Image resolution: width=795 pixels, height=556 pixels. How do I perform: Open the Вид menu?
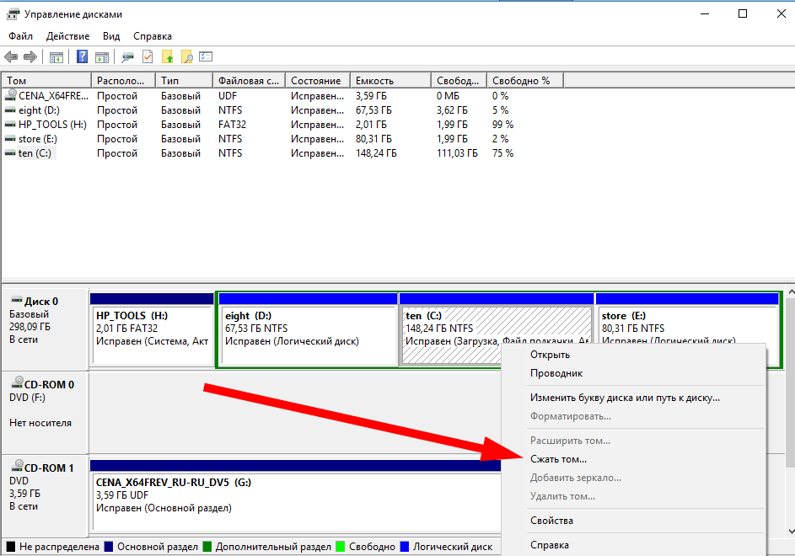click(x=111, y=36)
